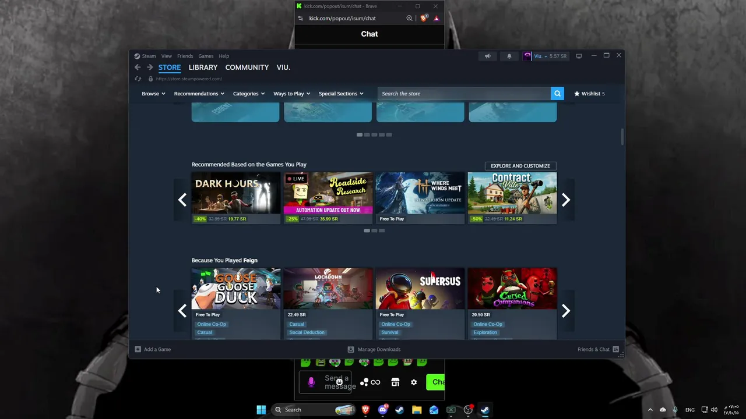The width and height of the screenshot is (746, 419).
Task: Click the Social Deduction tag under Lockdown
Action: (x=307, y=332)
